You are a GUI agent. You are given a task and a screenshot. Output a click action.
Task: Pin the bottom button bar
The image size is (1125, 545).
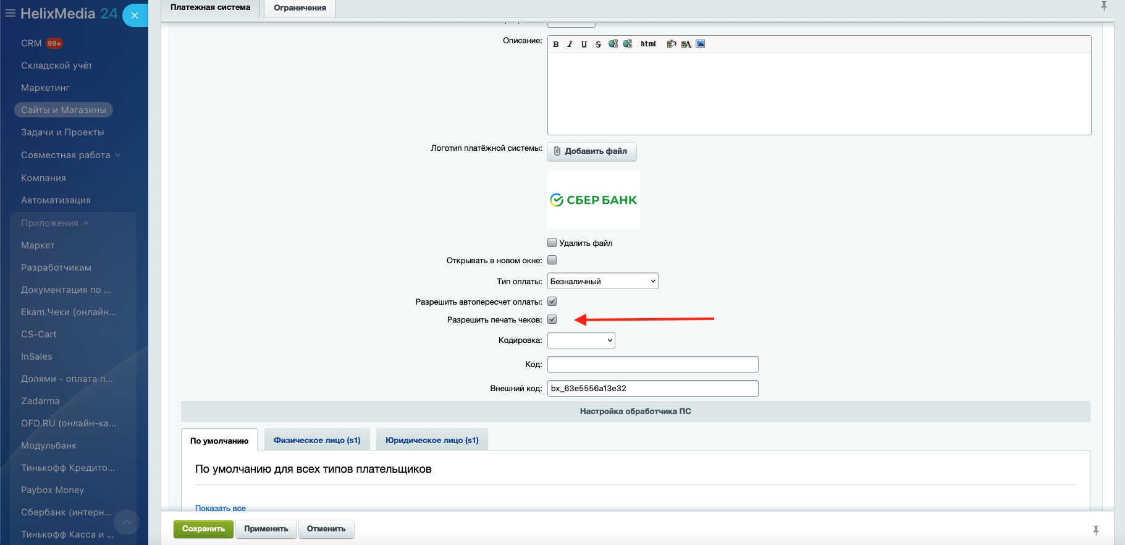[1096, 530]
